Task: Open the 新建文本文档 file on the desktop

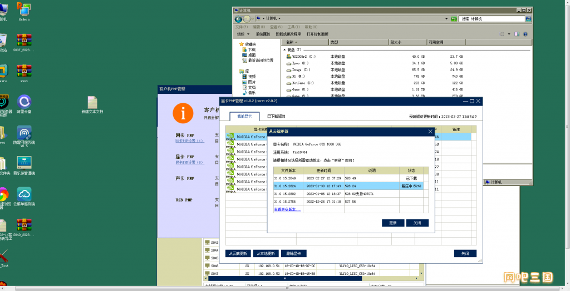Action: coord(92,105)
